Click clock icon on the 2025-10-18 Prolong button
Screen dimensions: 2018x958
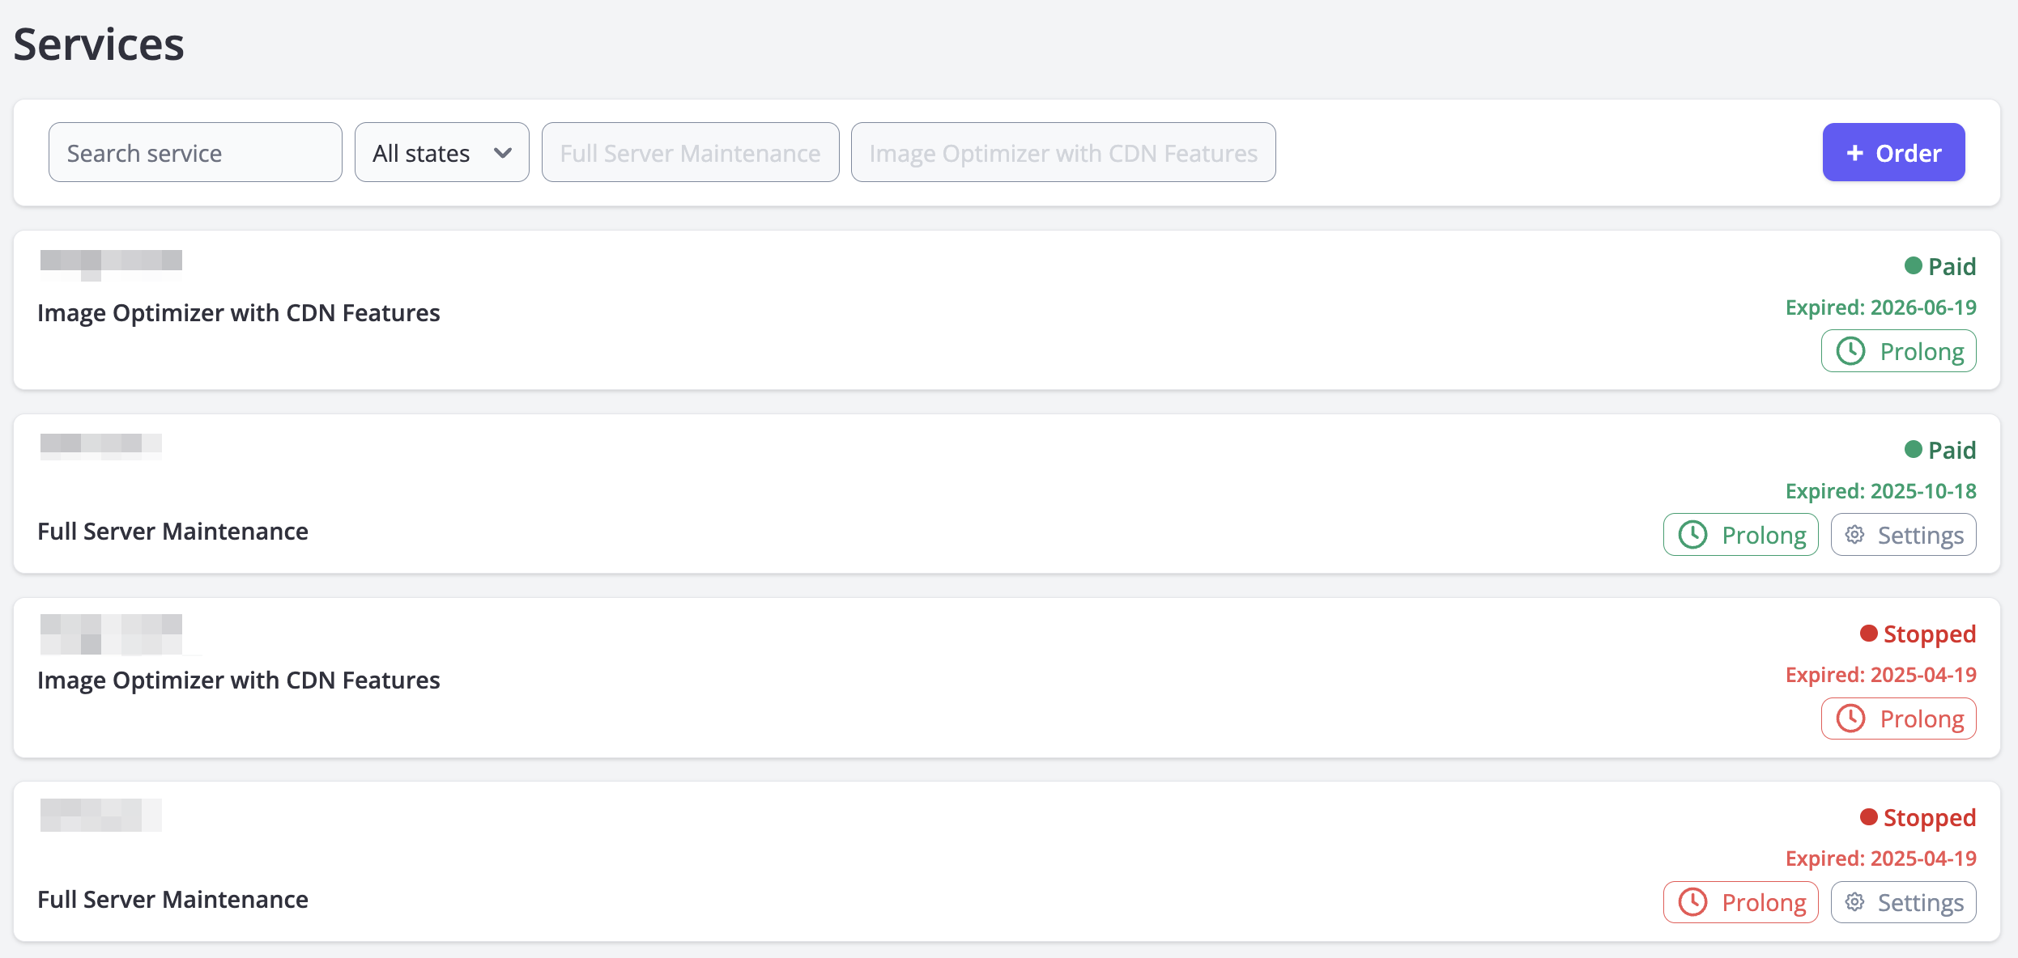tap(1692, 535)
